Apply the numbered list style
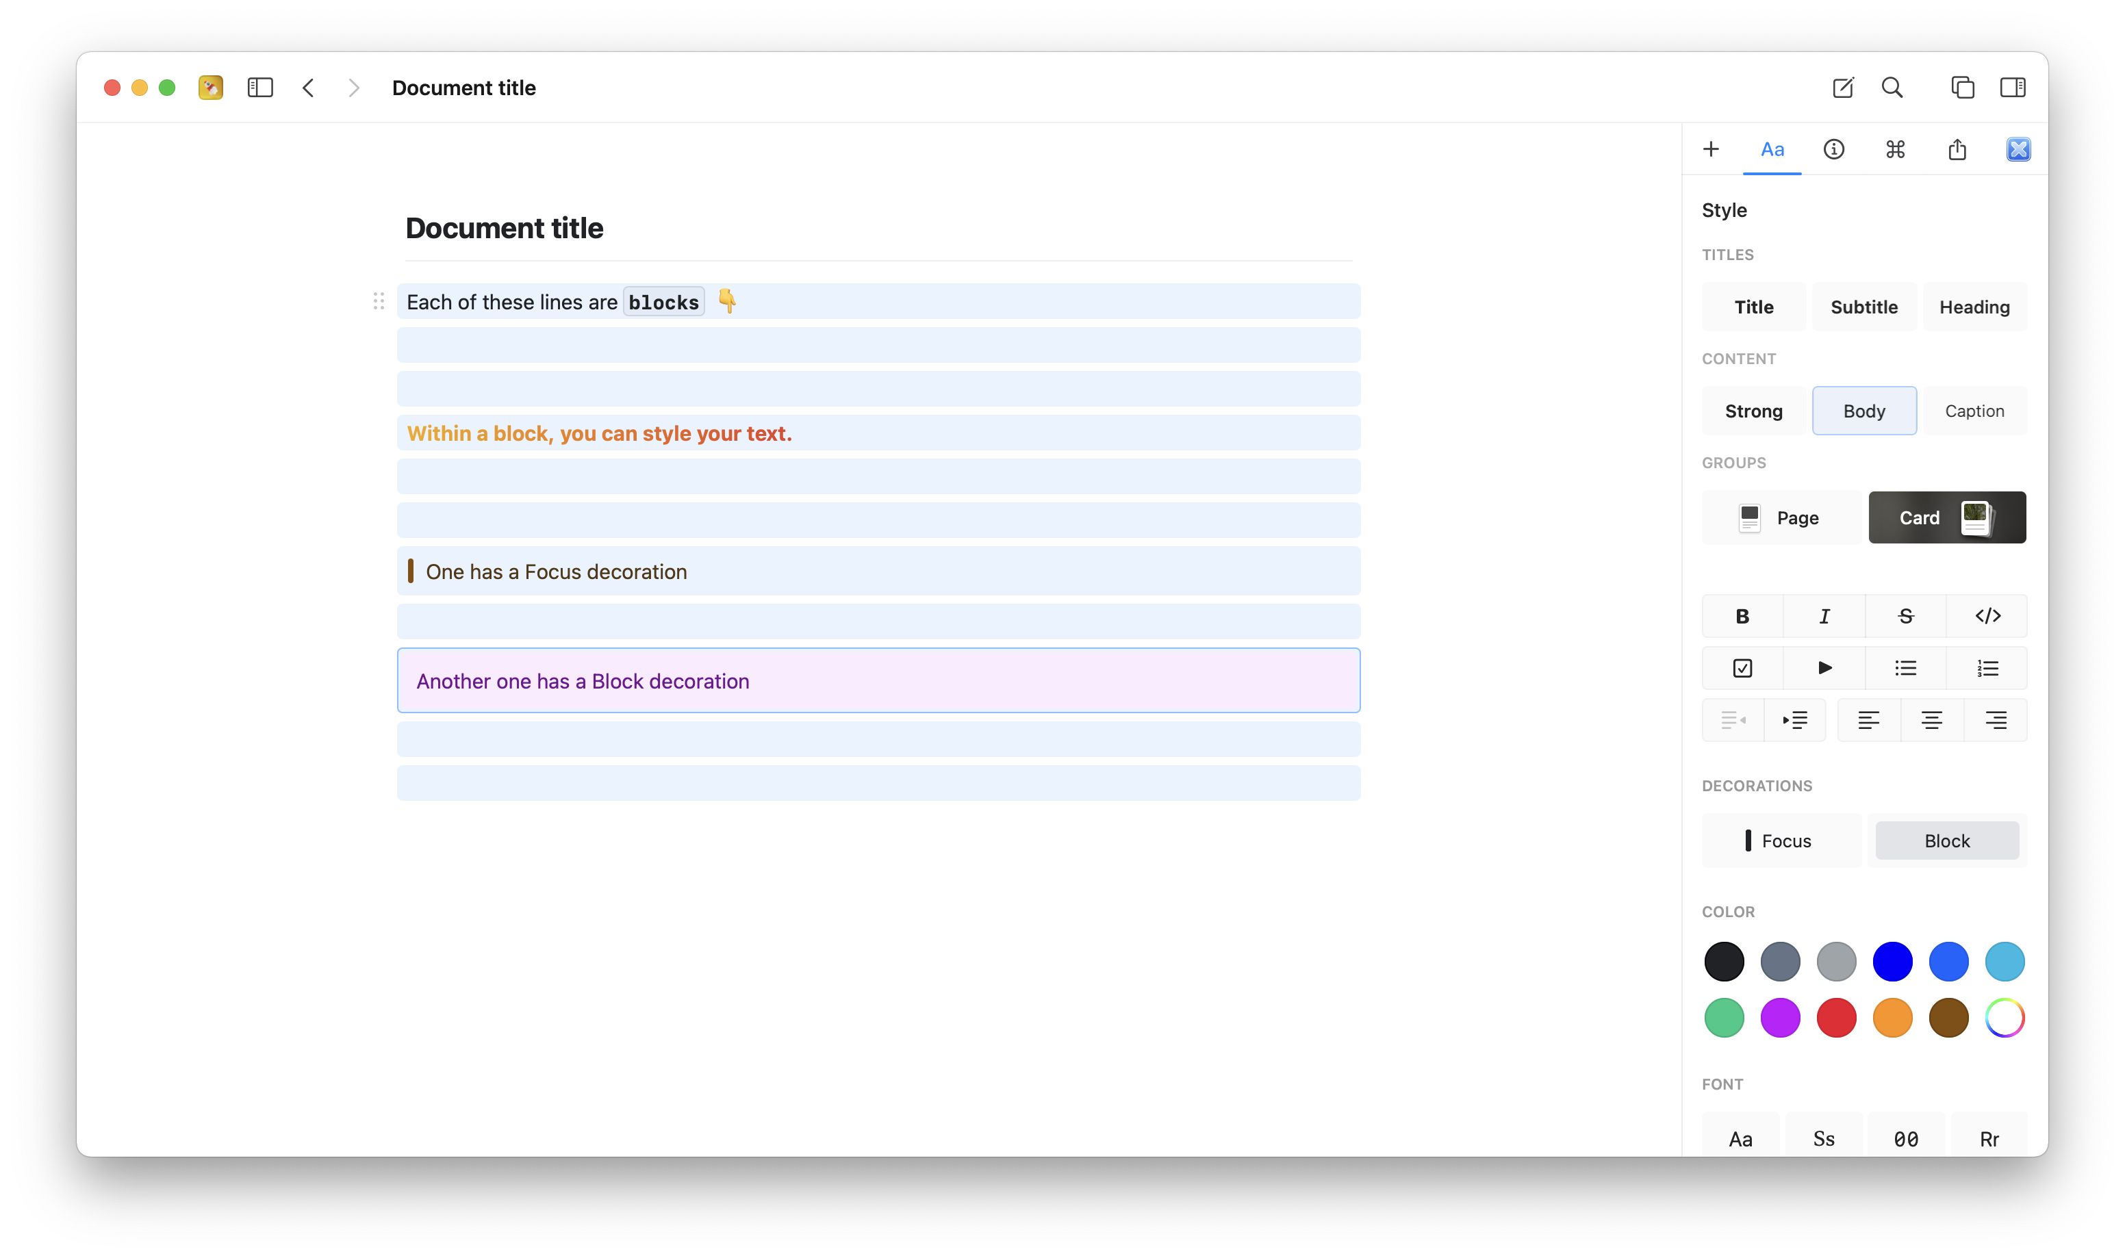 coord(1987,668)
